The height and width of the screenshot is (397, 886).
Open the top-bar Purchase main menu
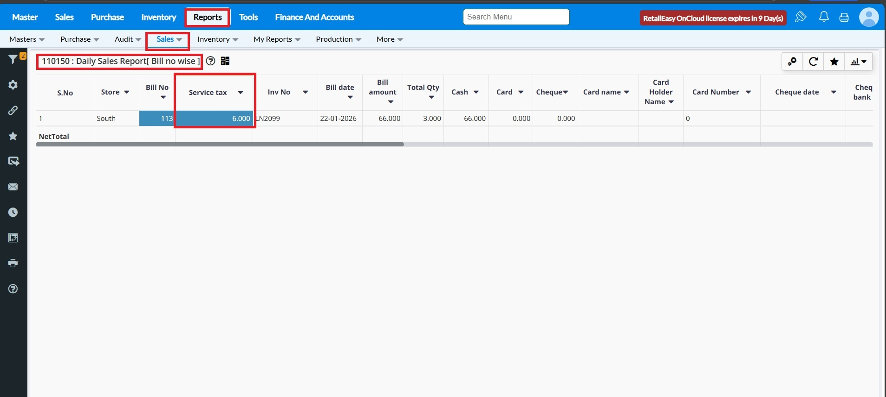(x=107, y=17)
